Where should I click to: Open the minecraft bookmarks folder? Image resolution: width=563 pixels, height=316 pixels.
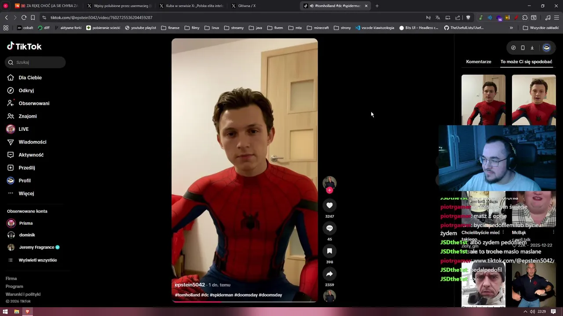coord(318,28)
